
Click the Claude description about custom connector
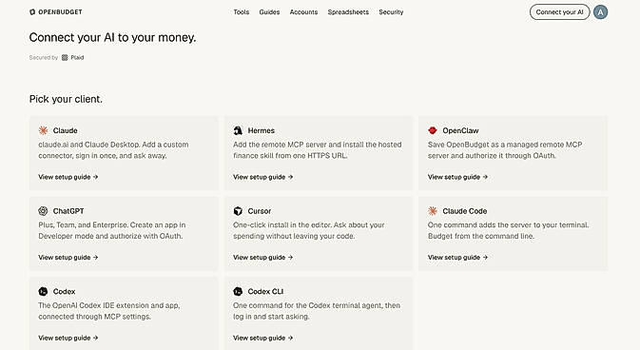coord(113,150)
